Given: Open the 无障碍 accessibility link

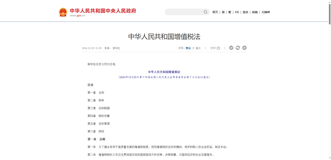Looking at the screenshot, I should tap(265, 12).
